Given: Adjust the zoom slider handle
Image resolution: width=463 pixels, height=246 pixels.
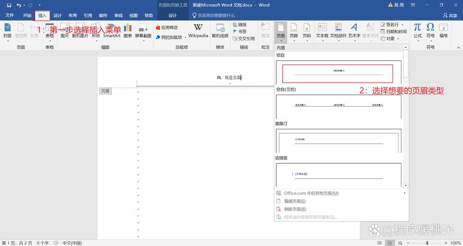Looking at the screenshot, I should [x=427, y=243].
